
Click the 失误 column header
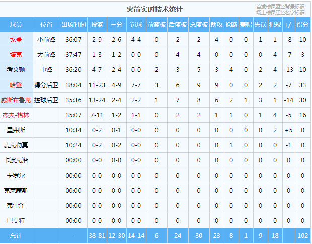tap(261, 25)
